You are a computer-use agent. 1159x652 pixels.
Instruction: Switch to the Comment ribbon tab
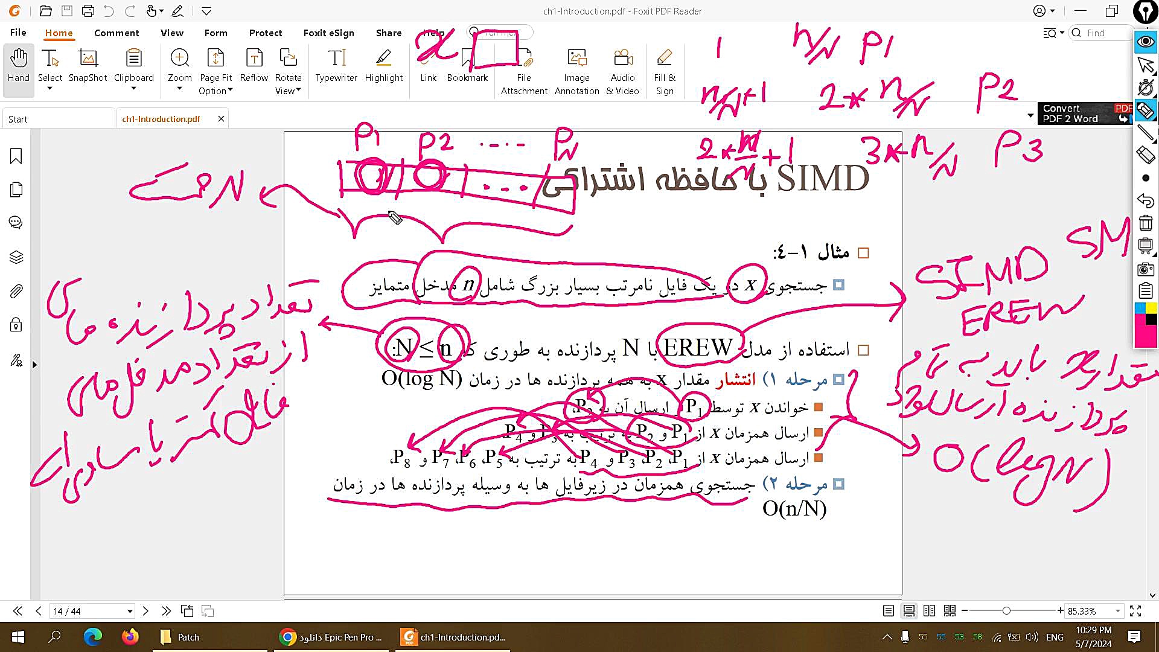pos(117,33)
